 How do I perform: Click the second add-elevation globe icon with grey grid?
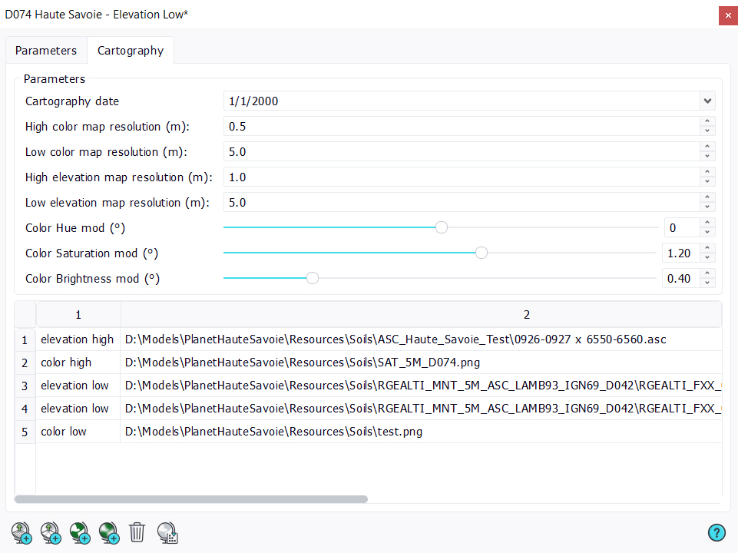(x=50, y=532)
